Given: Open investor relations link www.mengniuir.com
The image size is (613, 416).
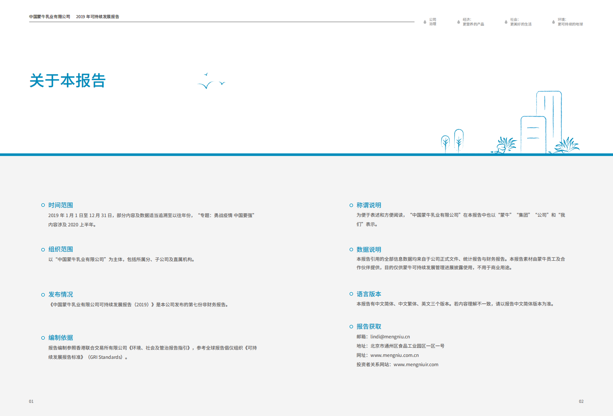Looking at the screenshot, I should tap(416, 365).
